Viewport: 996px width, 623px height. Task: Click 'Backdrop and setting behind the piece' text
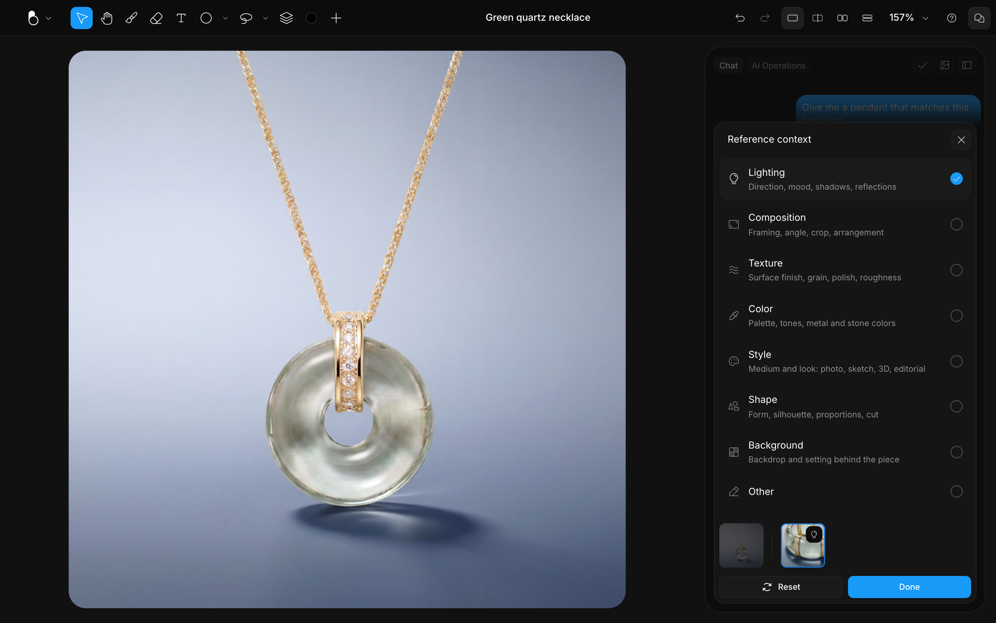pyautogui.click(x=823, y=460)
